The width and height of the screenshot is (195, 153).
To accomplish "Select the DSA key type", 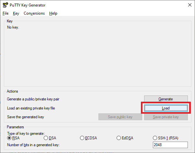I will [x=50, y=138].
